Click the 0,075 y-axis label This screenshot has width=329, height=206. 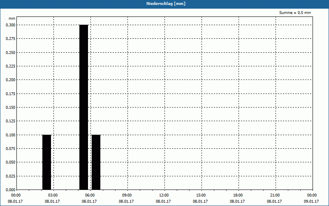coord(11,149)
